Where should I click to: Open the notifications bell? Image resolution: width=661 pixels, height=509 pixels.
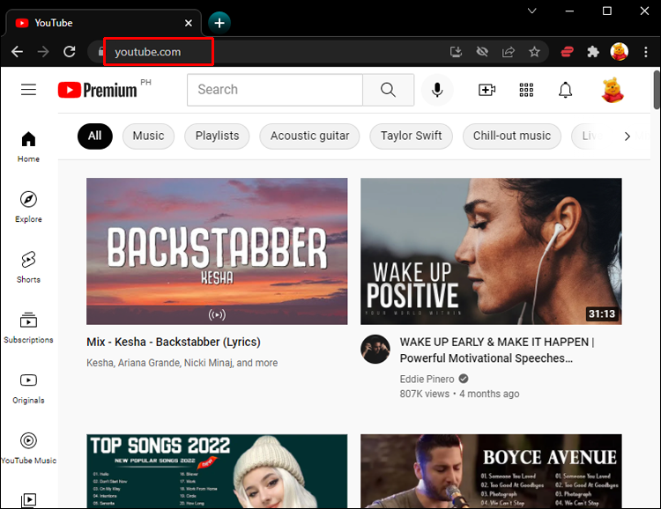coord(566,90)
